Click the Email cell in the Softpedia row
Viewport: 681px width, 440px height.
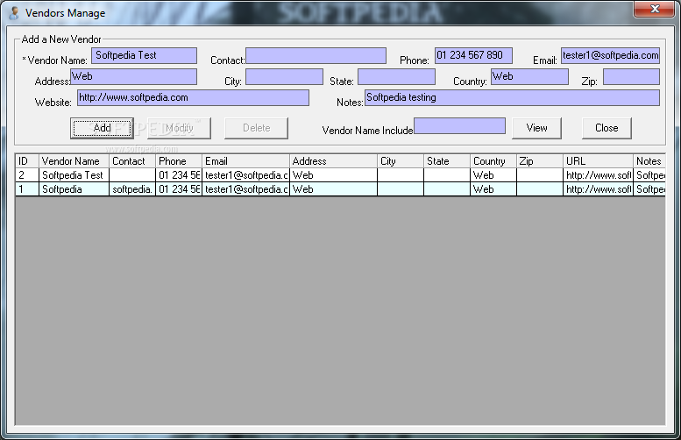pyautogui.click(x=245, y=189)
